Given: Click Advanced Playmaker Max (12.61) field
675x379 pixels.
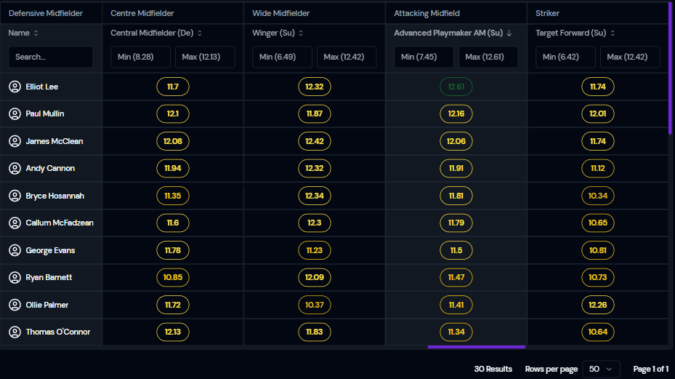Looking at the screenshot, I should [x=488, y=57].
